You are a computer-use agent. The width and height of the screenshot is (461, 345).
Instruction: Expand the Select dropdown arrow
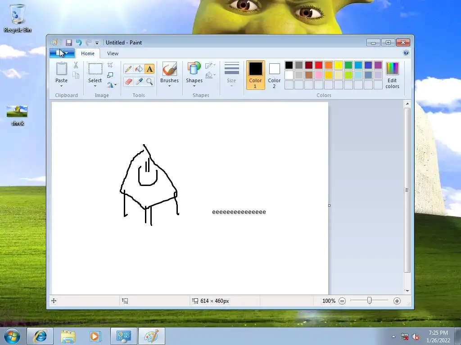tap(95, 86)
